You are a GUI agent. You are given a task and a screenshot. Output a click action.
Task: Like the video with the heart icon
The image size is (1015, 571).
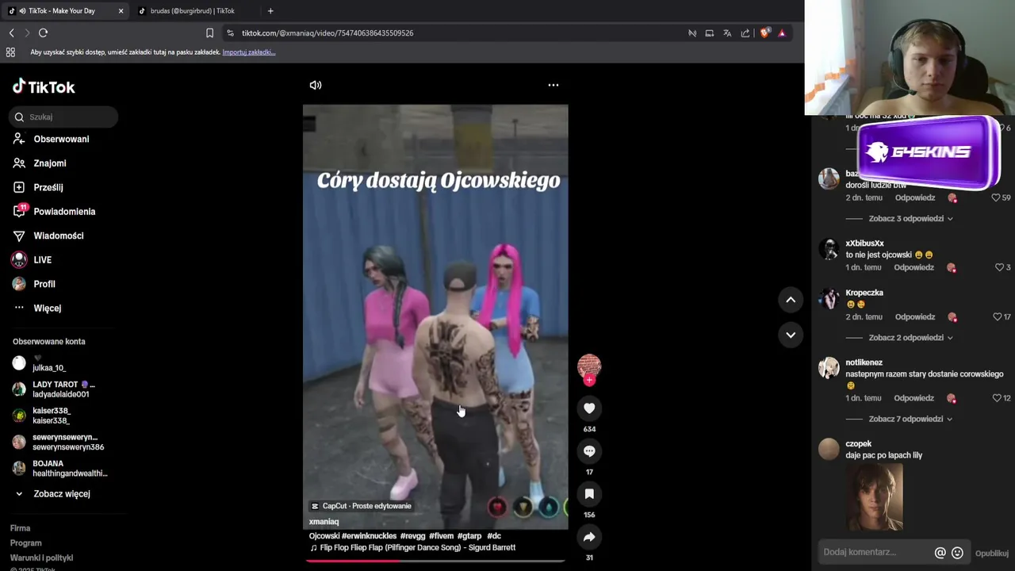[x=589, y=408]
